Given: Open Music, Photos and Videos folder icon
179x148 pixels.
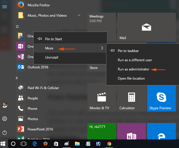Looking at the screenshot, I should [21, 16].
